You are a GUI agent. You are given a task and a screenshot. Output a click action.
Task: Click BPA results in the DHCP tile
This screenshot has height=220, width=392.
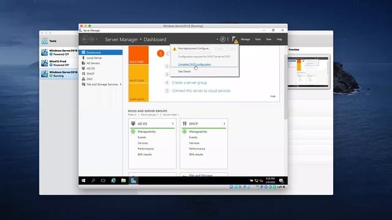pyautogui.click(x=196, y=155)
